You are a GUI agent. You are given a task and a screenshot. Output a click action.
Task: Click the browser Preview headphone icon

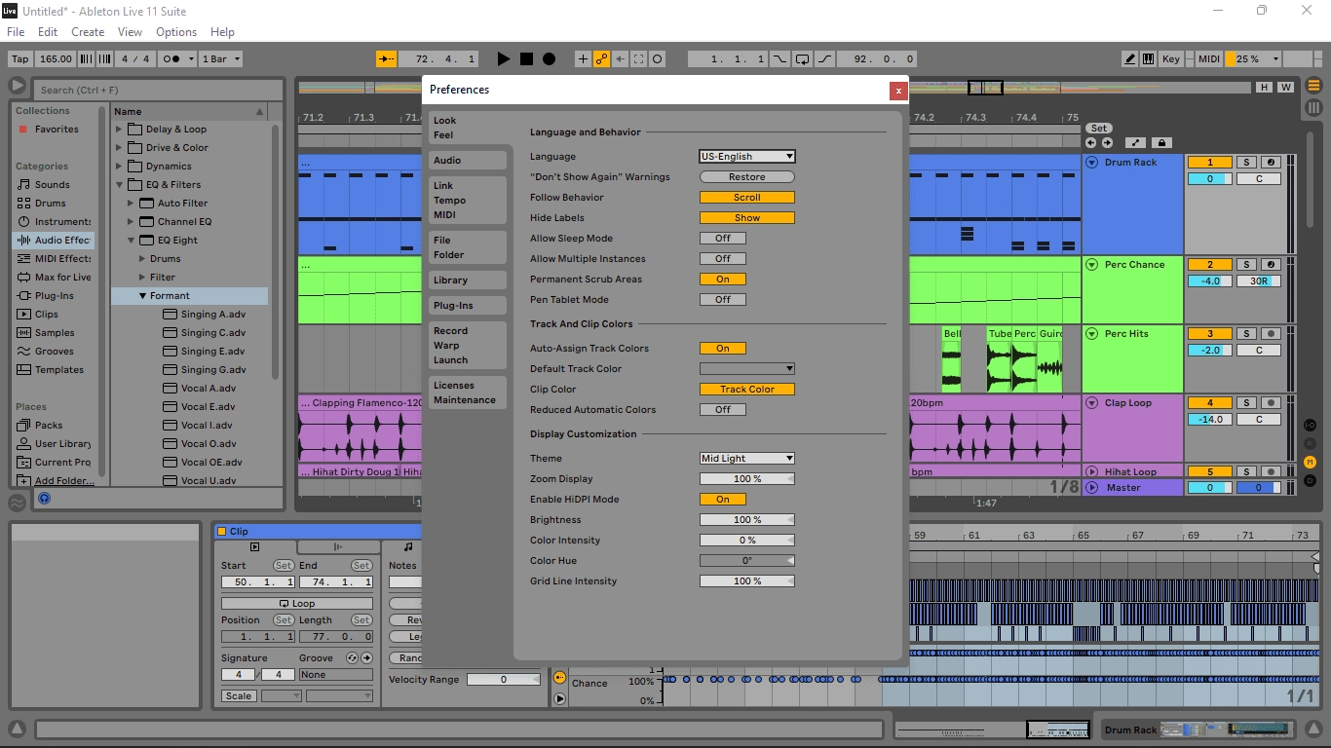pos(44,499)
